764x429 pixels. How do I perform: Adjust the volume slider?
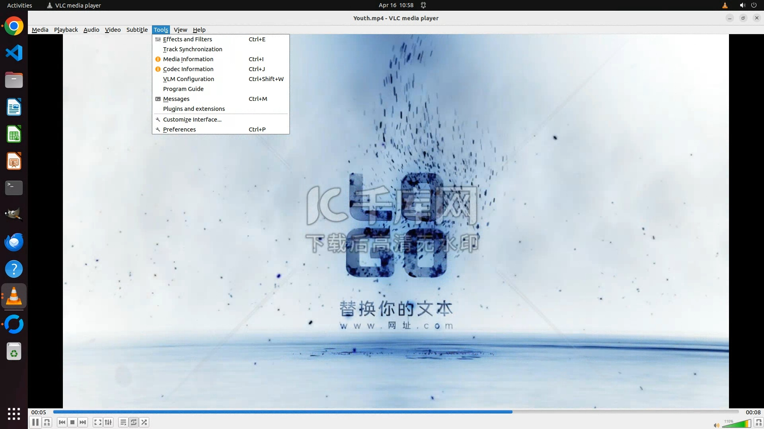(736, 424)
